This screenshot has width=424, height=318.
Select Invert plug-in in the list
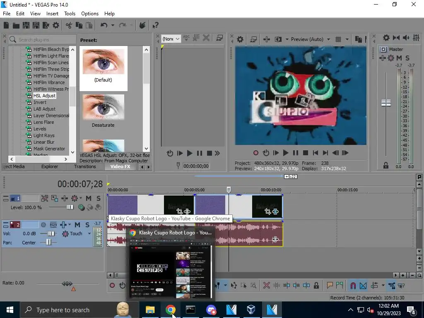[40, 102]
